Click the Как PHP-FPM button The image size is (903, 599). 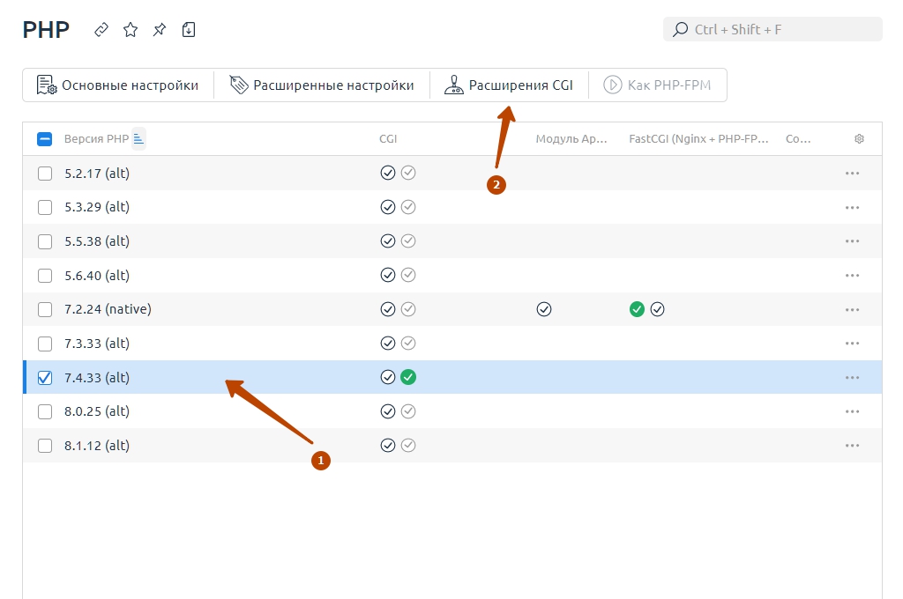tap(657, 85)
